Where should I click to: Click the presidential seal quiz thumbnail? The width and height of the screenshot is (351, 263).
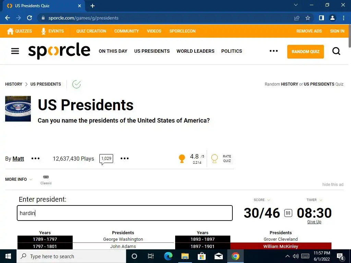tap(18, 109)
